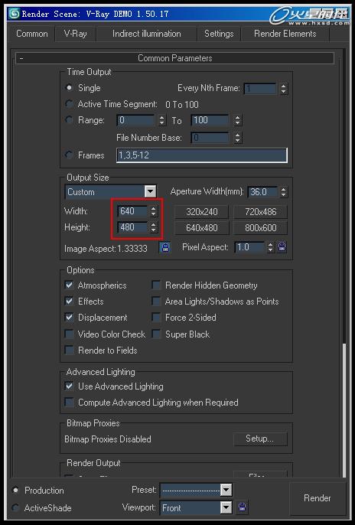
Task: Select the 640x480 size preset
Action: (x=202, y=228)
